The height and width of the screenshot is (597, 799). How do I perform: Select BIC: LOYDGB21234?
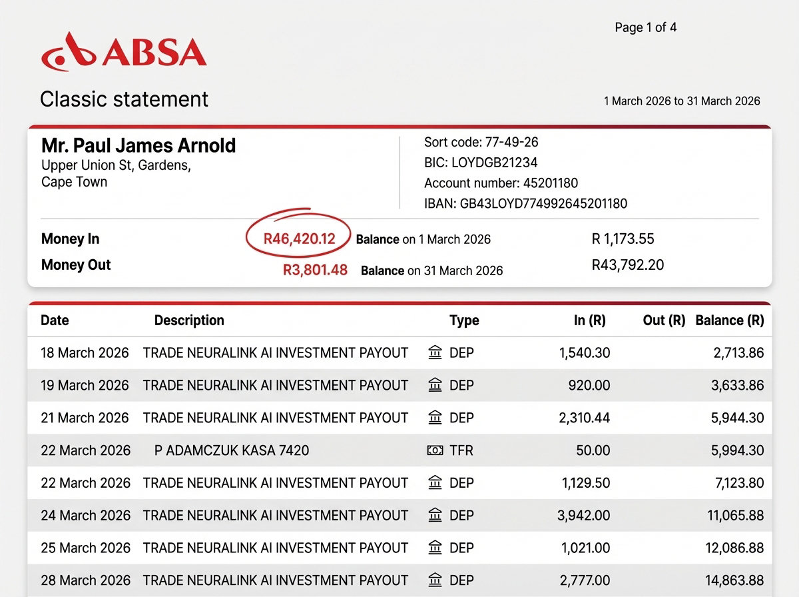481,163
